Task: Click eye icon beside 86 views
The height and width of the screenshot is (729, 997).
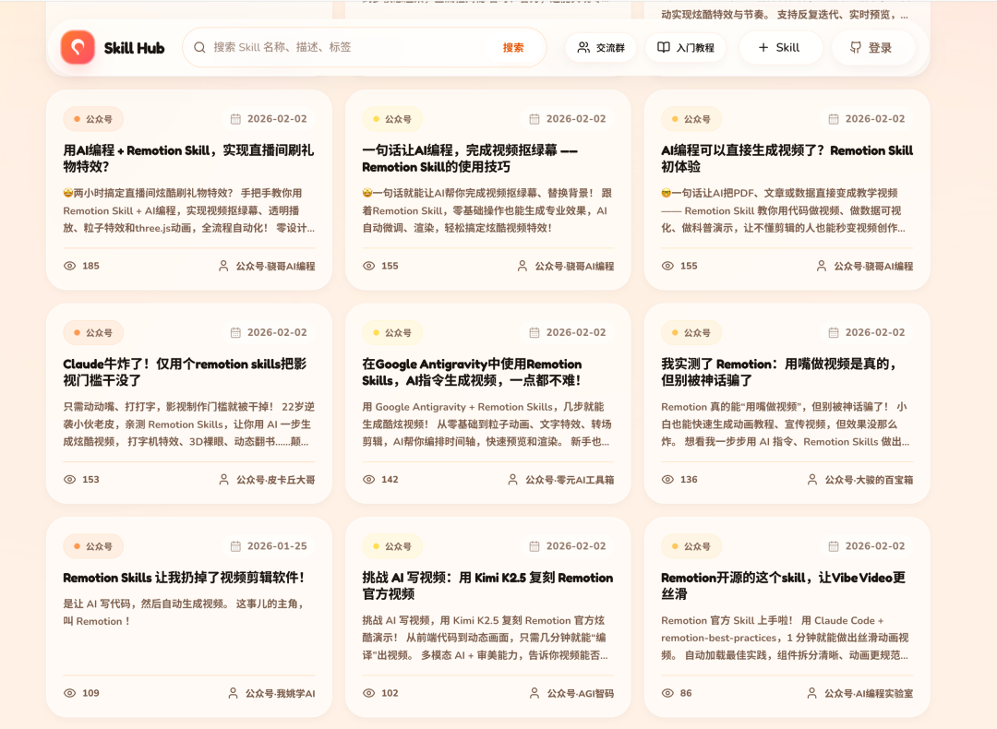Action: (x=667, y=693)
